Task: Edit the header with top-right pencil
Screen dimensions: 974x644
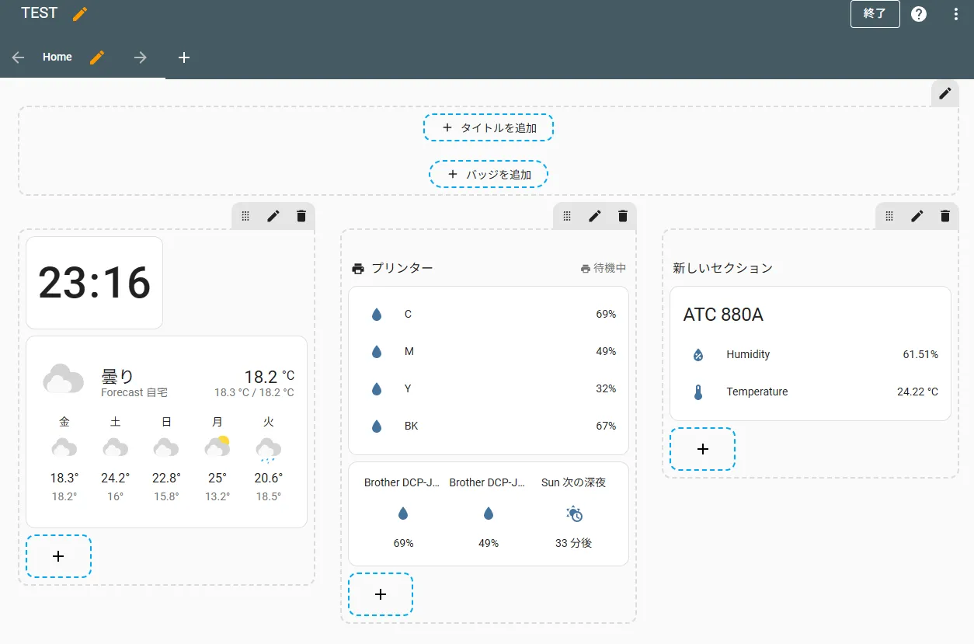Action: click(945, 93)
